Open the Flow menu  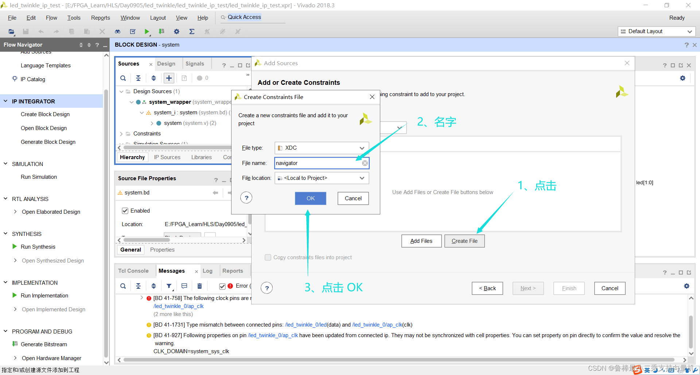(51, 18)
